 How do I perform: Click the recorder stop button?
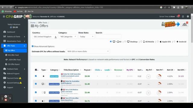pyautogui.click(x=6, y=100)
